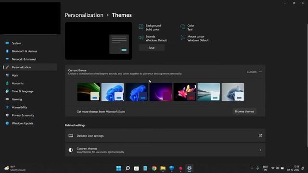This screenshot has width=308, height=173.
Task: Click the Sounds speaker icon
Action: (141, 37)
